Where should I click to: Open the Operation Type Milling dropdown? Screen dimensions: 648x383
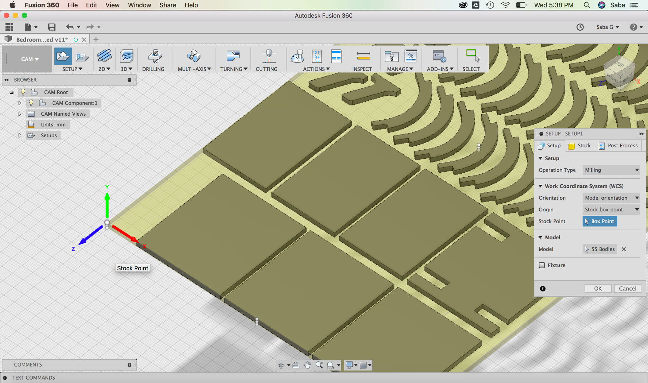click(x=611, y=170)
